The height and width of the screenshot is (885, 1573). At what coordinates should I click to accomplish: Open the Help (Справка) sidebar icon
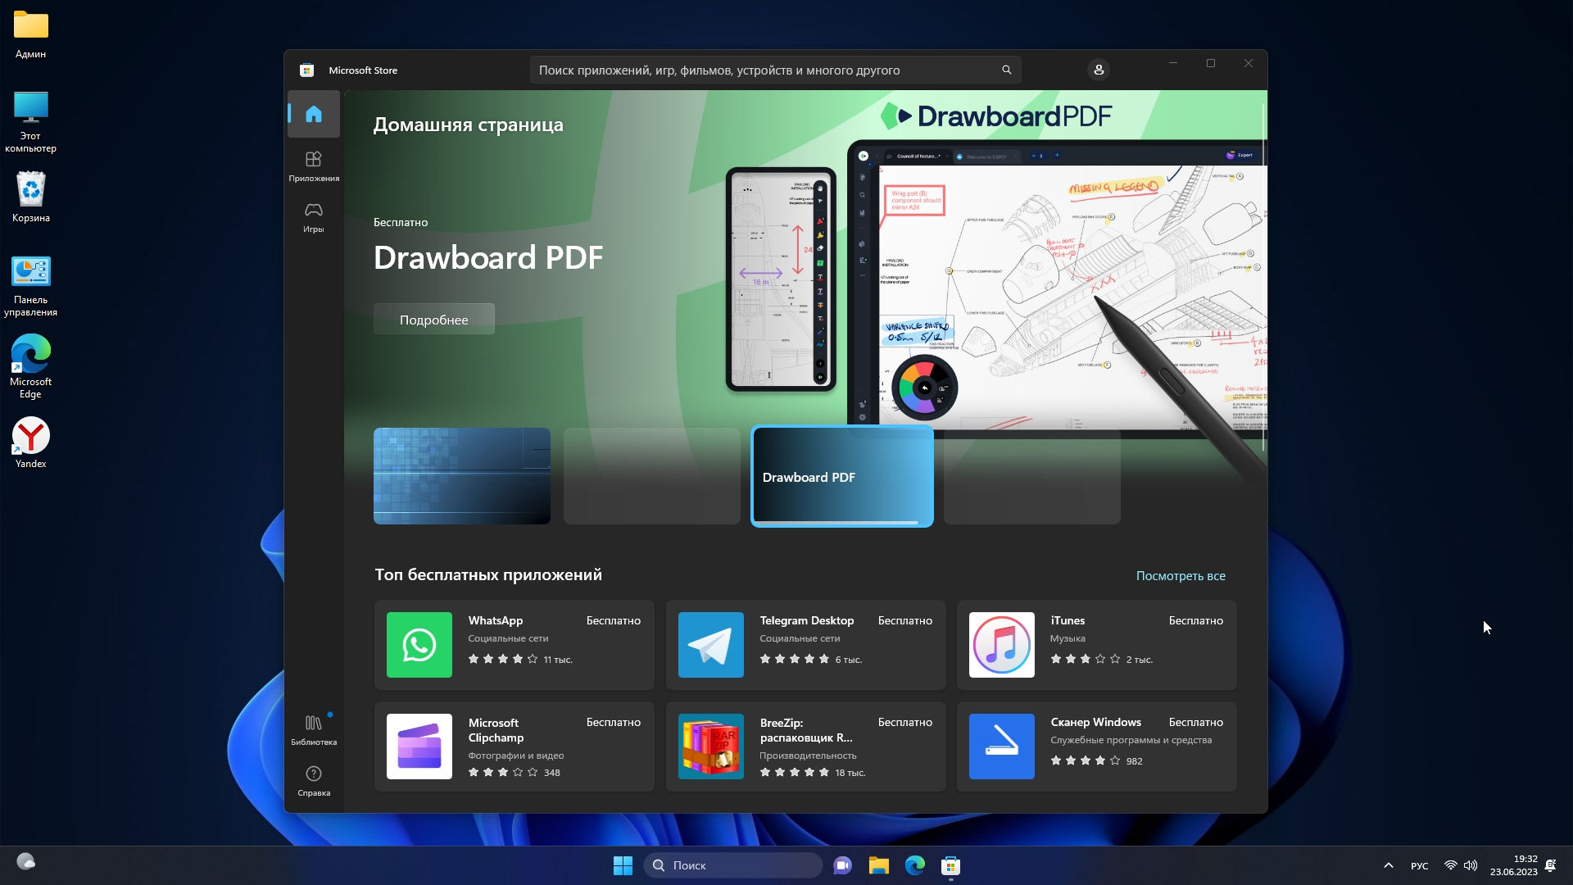313,780
